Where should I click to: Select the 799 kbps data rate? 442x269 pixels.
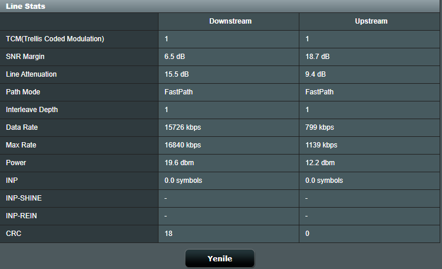(319, 127)
